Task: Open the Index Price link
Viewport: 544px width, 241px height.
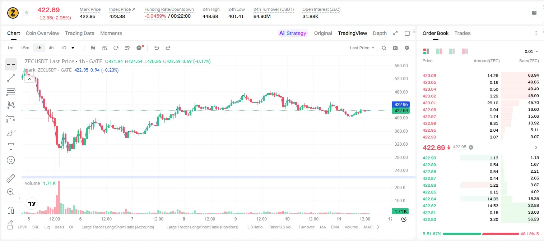Action: pyautogui.click(x=122, y=9)
